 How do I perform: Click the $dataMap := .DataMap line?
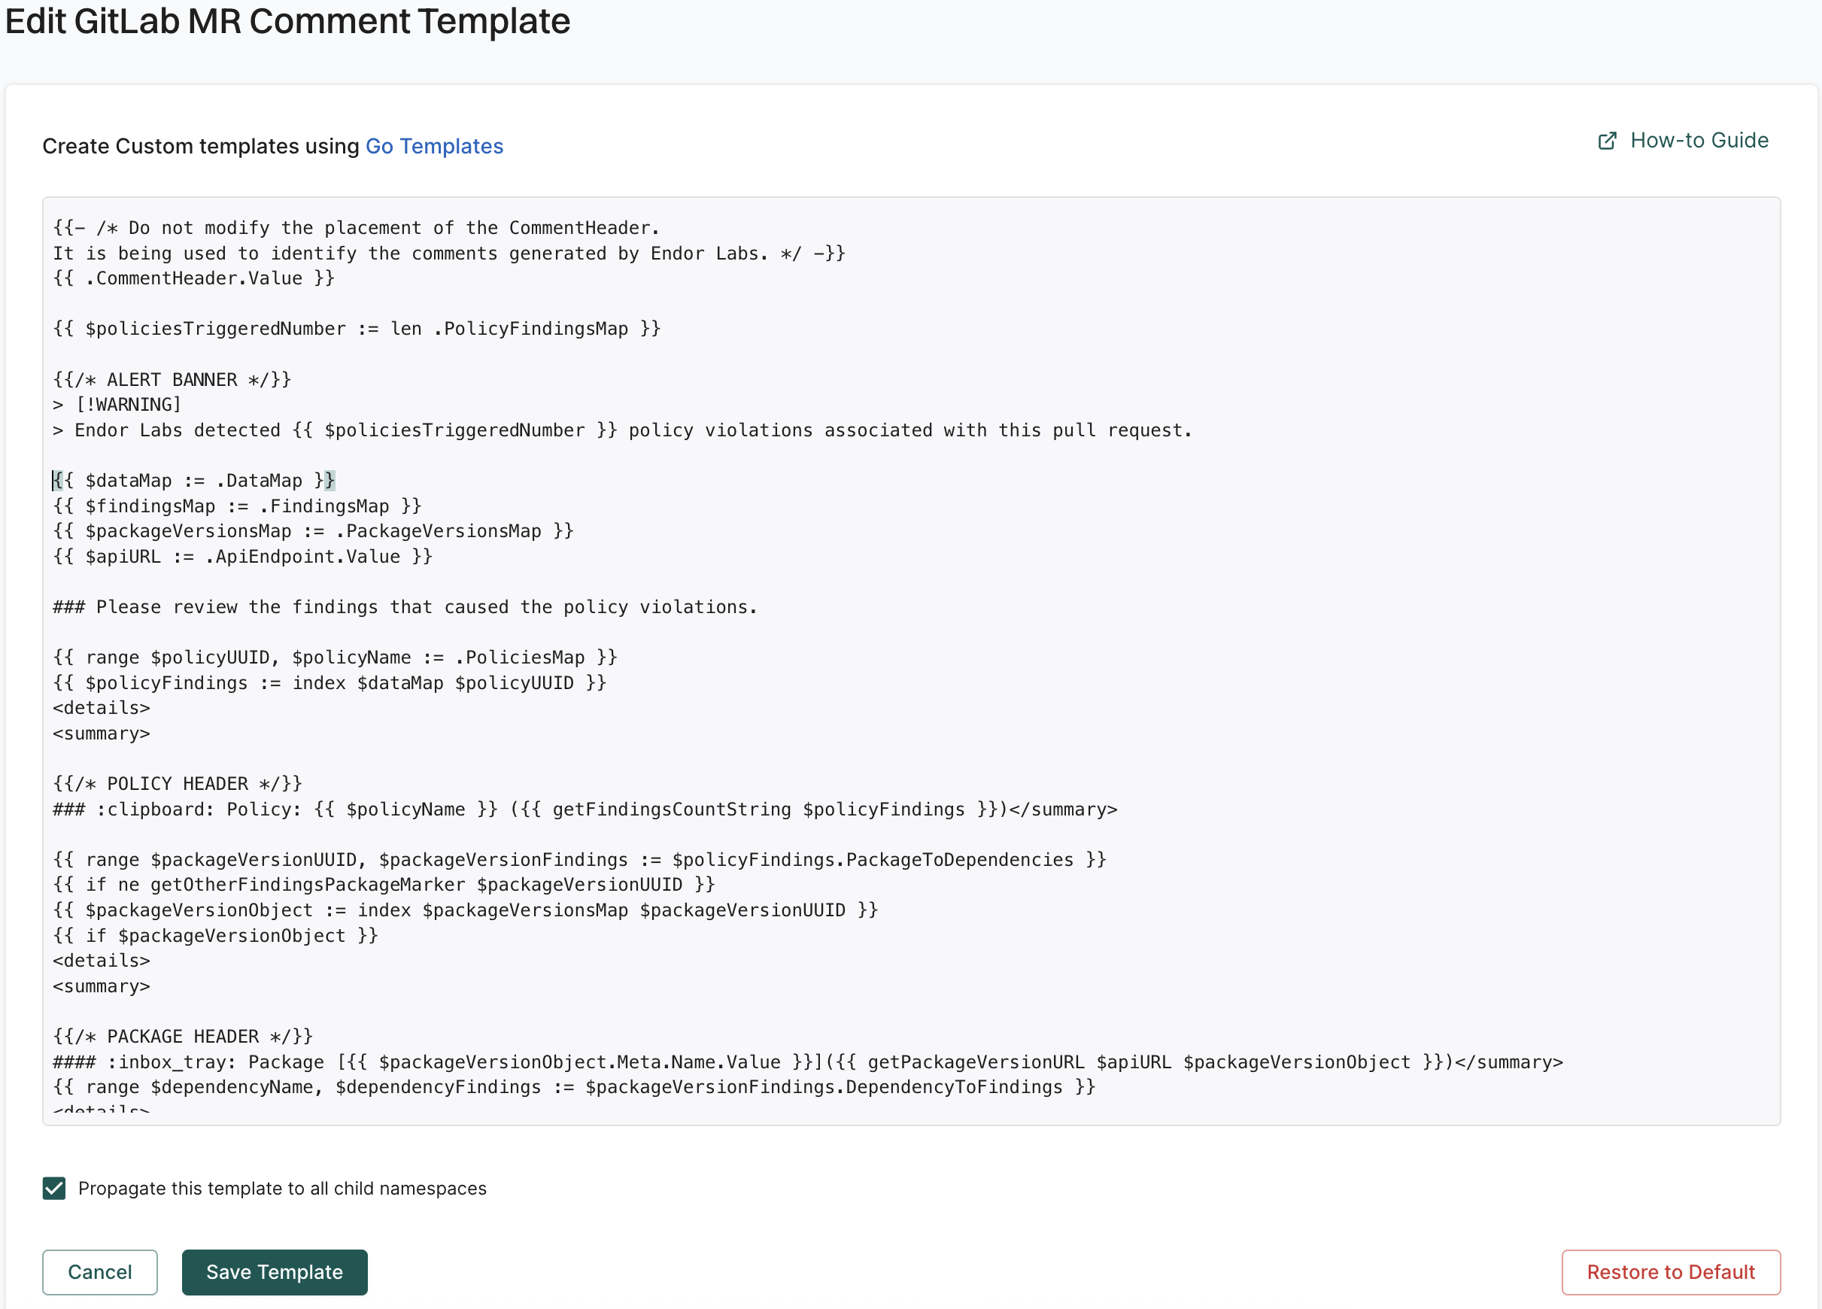pos(193,481)
